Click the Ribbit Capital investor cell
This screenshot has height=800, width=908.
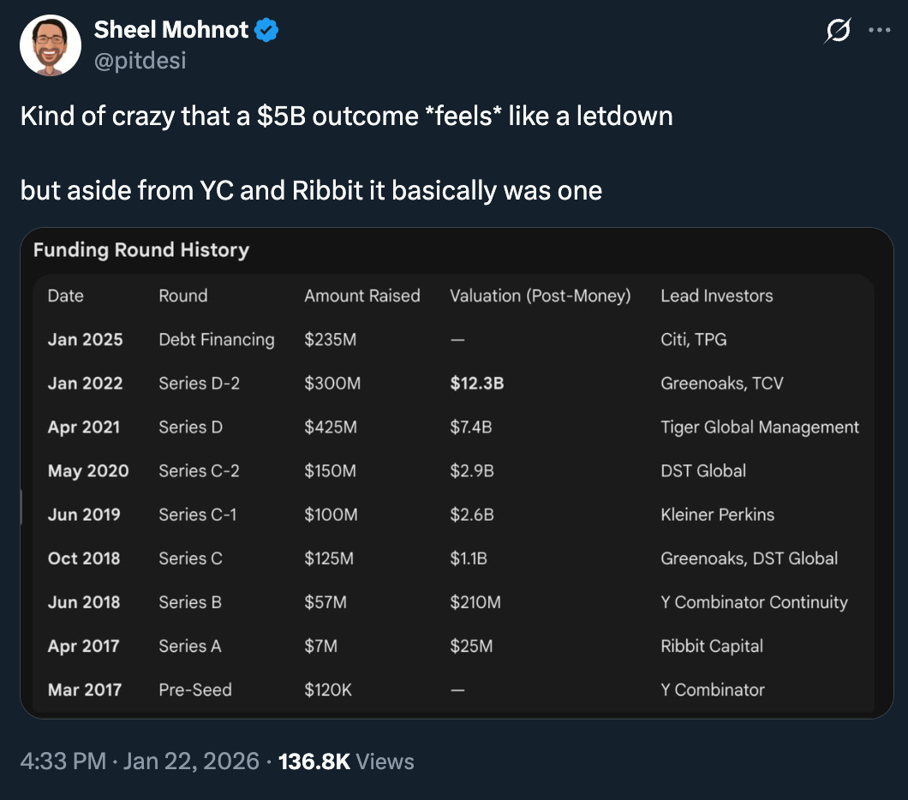tap(712, 646)
